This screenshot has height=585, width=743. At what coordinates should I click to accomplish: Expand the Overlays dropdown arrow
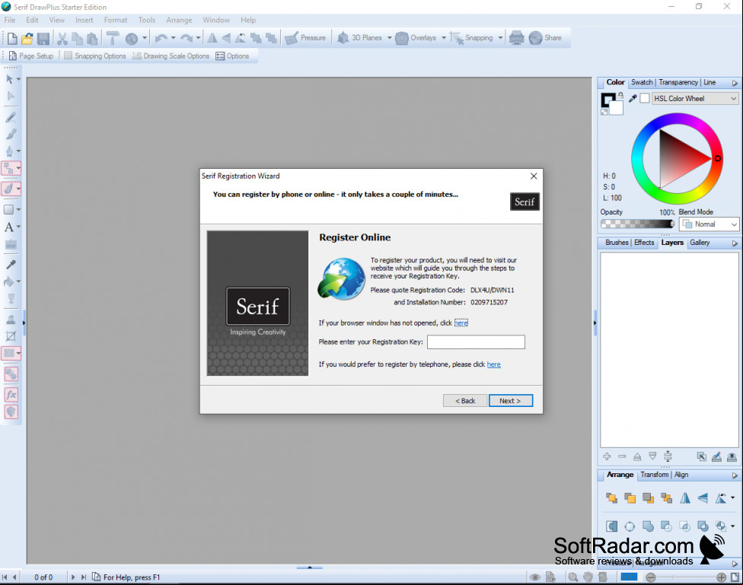pyautogui.click(x=444, y=38)
